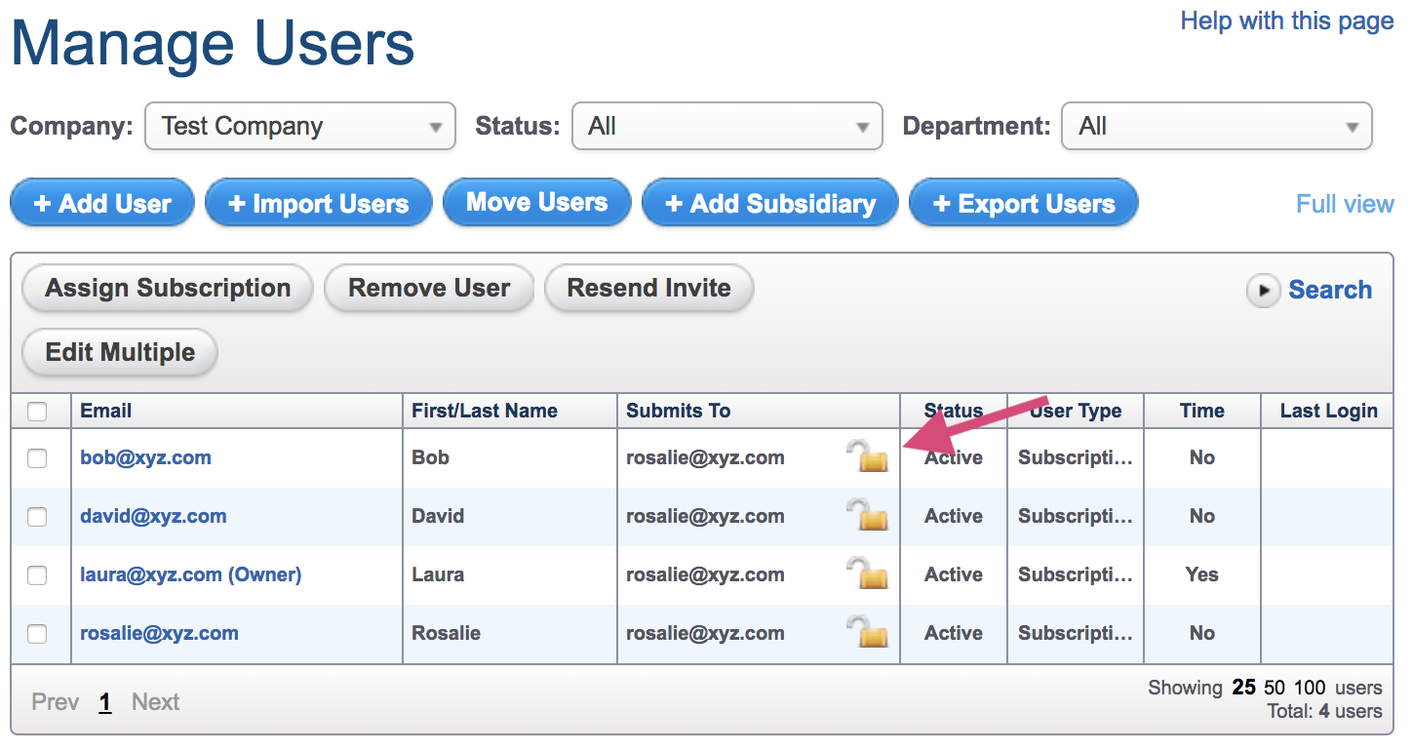Click the unlock icon in bob@xyz.com row
The width and height of the screenshot is (1412, 751).
(x=867, y=456)
